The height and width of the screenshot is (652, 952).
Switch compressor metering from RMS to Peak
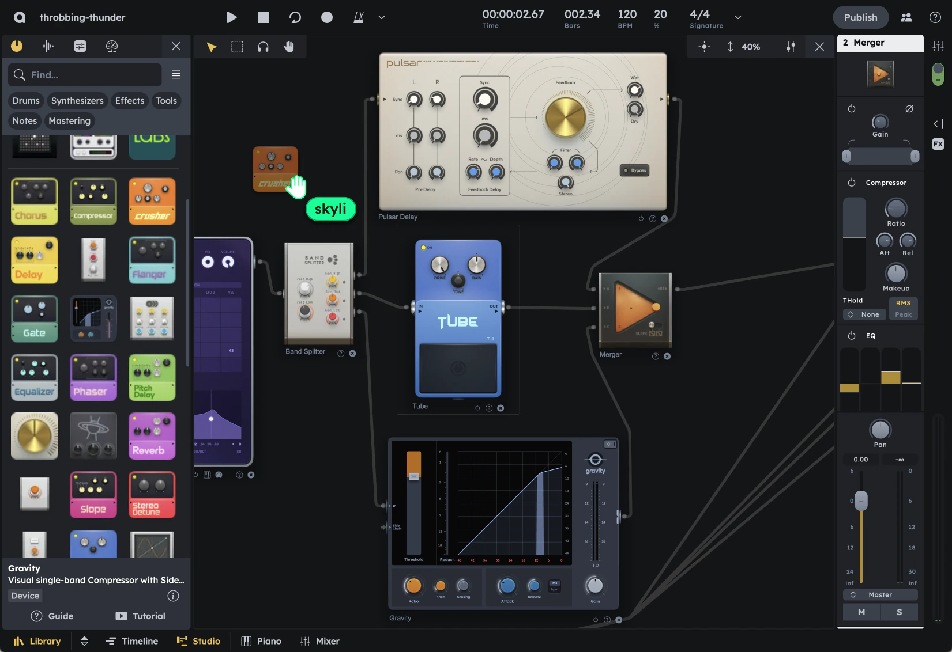[x=904, y=316]
